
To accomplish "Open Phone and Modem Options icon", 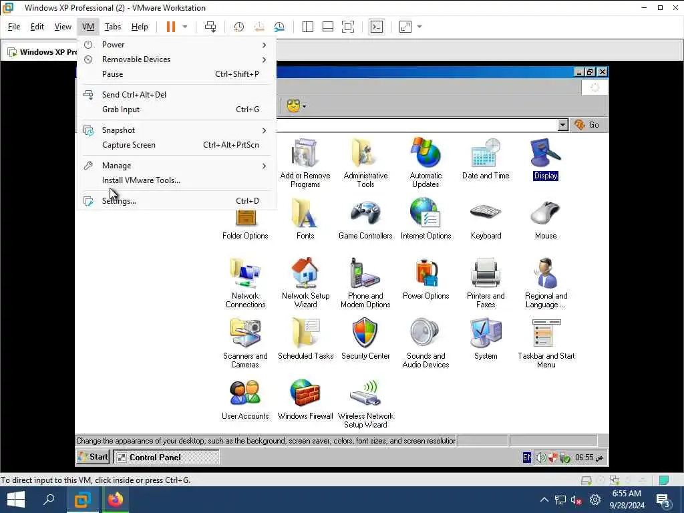I will [x=365, y=283].
